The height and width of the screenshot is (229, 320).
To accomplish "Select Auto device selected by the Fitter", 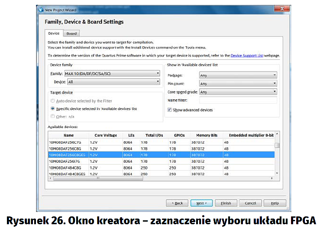I will coord(53,101).
